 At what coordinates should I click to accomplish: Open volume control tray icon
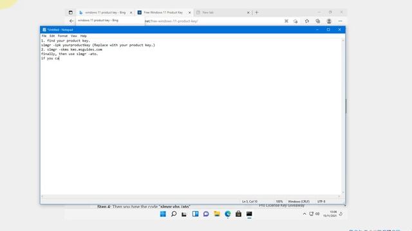(317, 214)
